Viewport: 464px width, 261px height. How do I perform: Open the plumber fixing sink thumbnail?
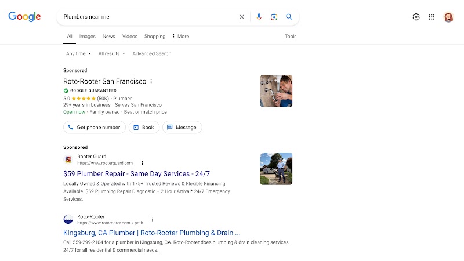276,91
